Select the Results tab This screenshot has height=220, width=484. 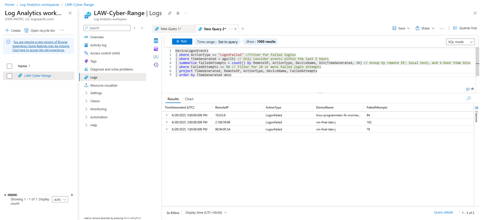(x=173, y=99)
